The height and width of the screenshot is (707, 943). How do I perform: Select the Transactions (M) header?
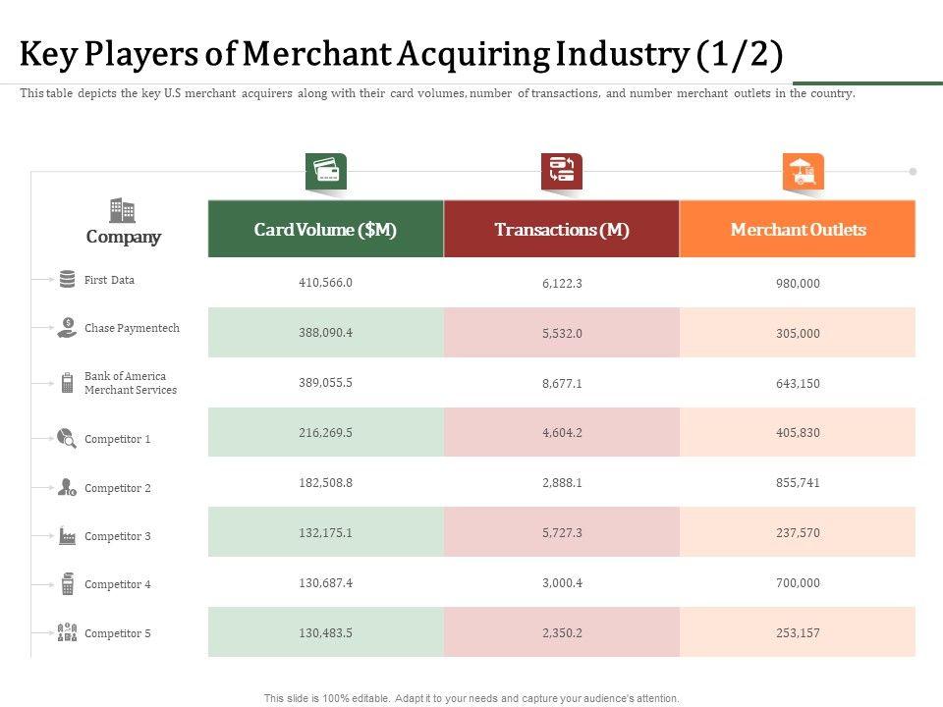pos(561,230)
